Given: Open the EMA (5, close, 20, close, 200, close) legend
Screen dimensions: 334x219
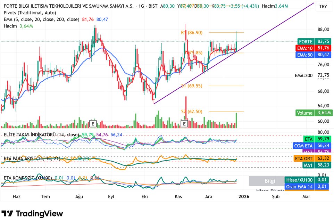Looking at the screenshot, I should pos(41,19).
